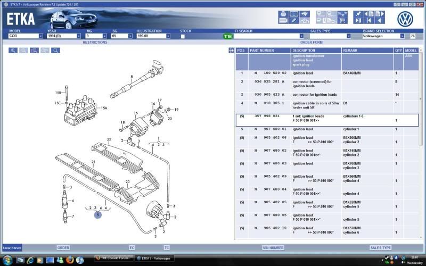Image resolution: width=426 pixels, height=266 pixels.
Task: Click the green TE search icon
Action: click(x=227, y=36)
